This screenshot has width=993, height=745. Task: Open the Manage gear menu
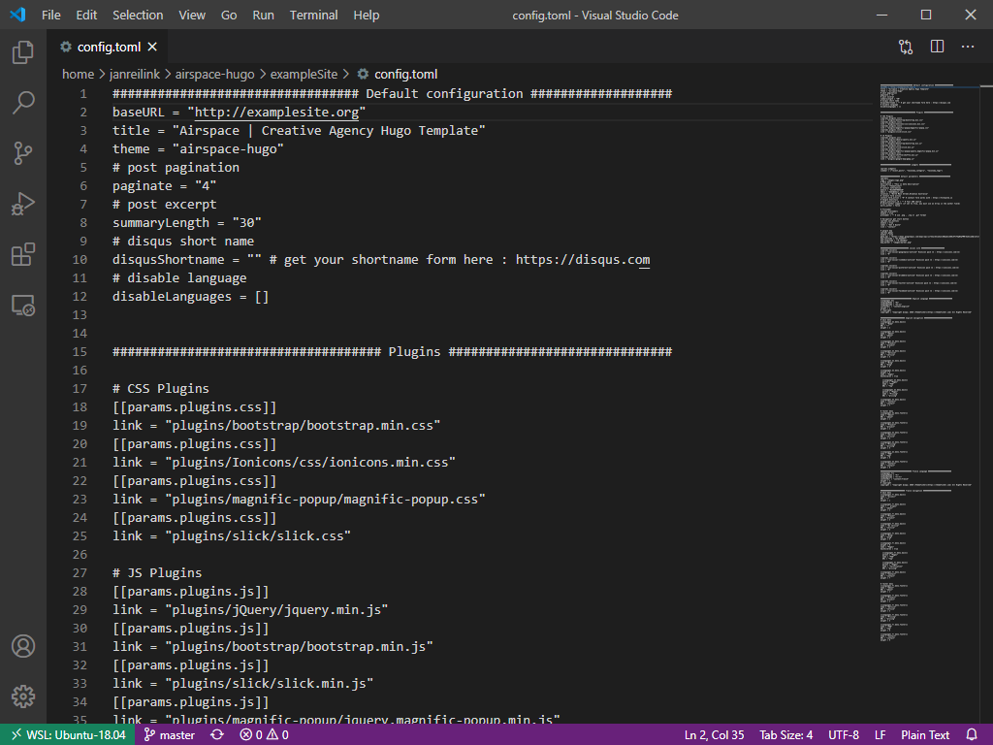point(23,696)
